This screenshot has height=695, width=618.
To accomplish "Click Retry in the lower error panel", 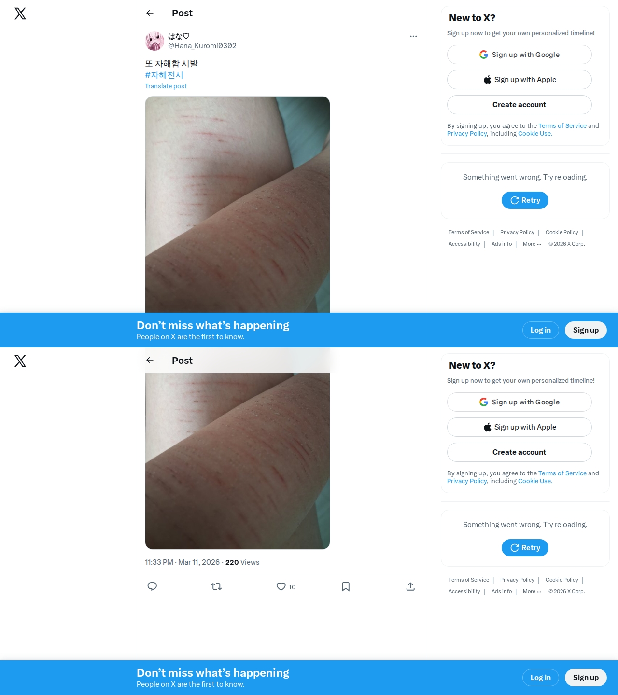I will tap(525, 548).
